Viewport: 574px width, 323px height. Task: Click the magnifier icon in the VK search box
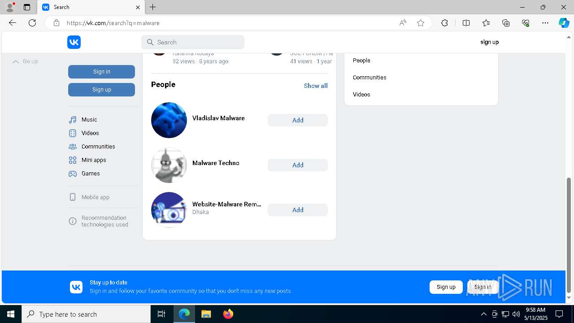[150, 42]
